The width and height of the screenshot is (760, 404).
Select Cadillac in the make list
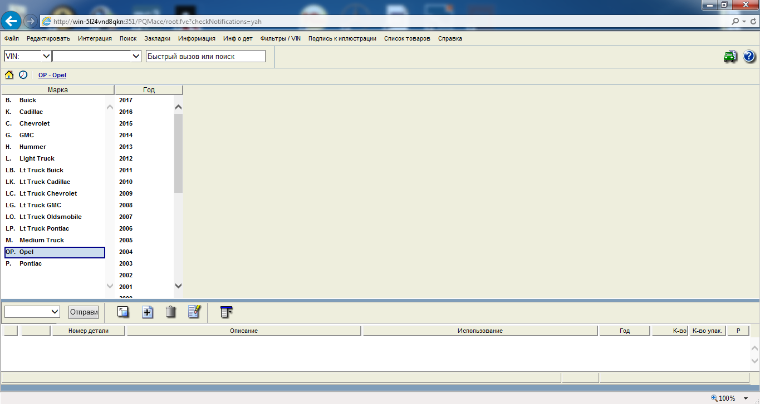click(x=55, y=112)
